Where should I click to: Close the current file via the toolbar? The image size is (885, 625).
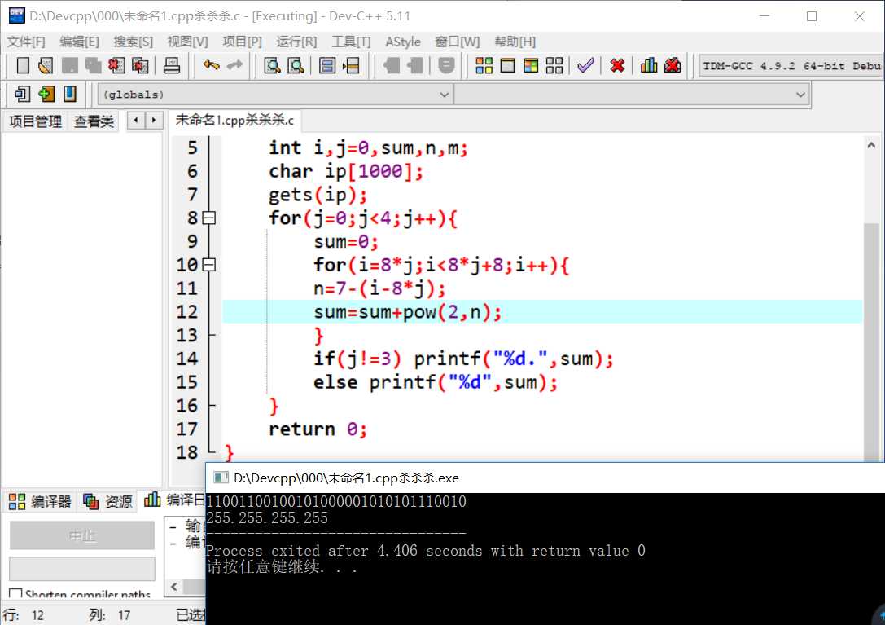click(117, 65)
